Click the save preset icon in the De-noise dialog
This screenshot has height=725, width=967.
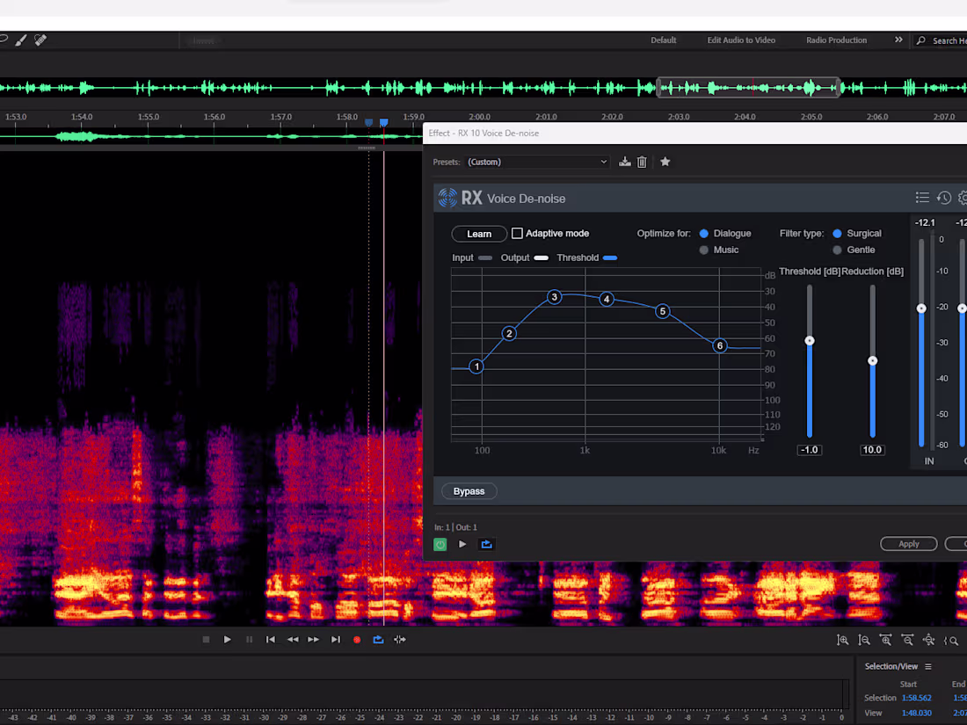point(624,162)
